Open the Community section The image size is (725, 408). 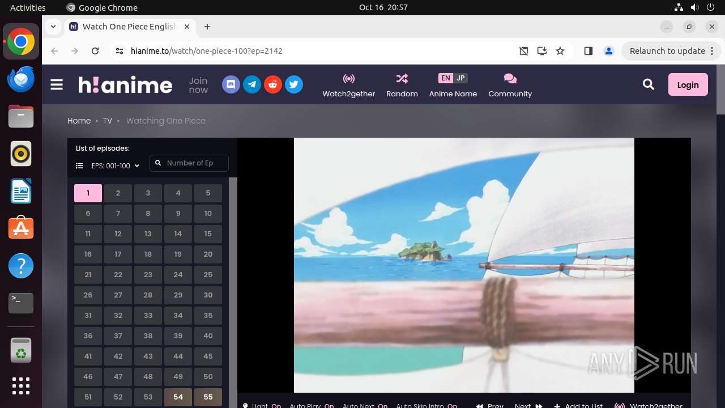point(510,85)
